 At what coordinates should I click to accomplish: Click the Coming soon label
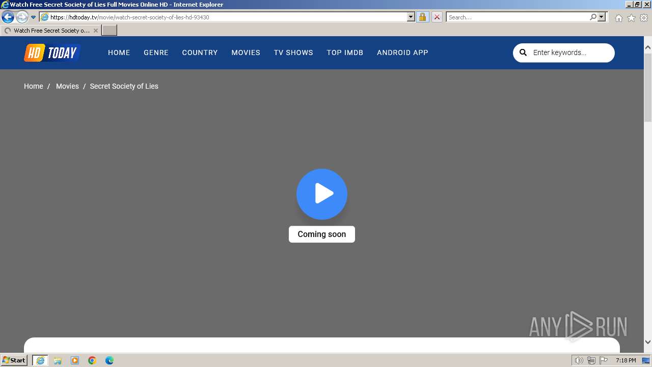322,234
